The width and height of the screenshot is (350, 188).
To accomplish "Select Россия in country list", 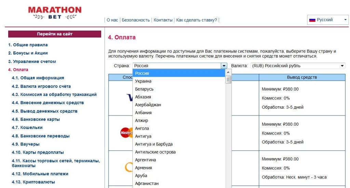I will [x=179, y=73].
